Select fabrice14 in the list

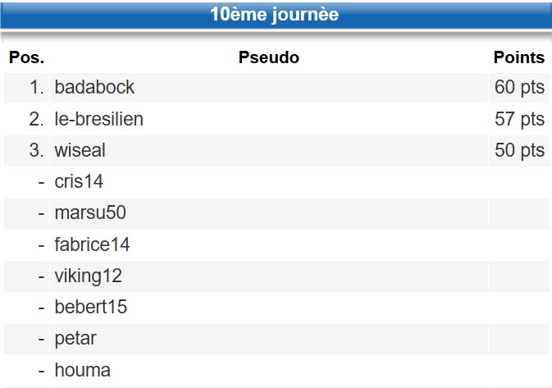click(x=92, y=244)
